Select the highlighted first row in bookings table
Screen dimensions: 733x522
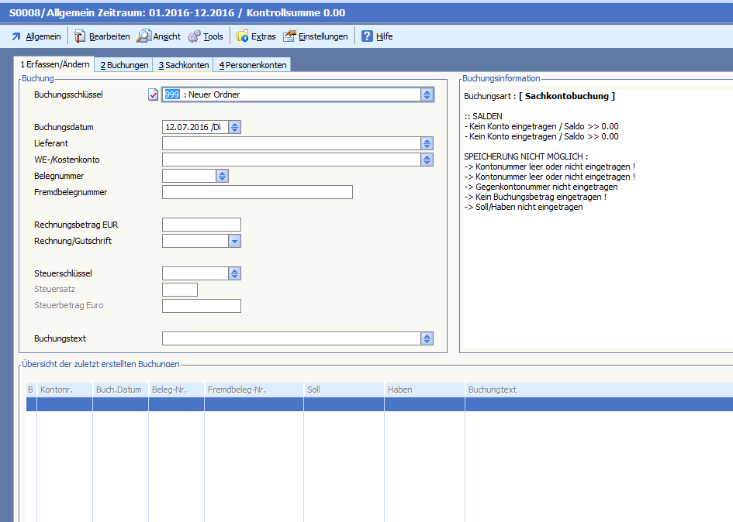click(x=310, y=404)
